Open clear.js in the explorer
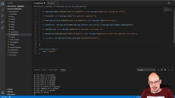The height and width of the screenshot is (98, 175). tap(13, 19)
